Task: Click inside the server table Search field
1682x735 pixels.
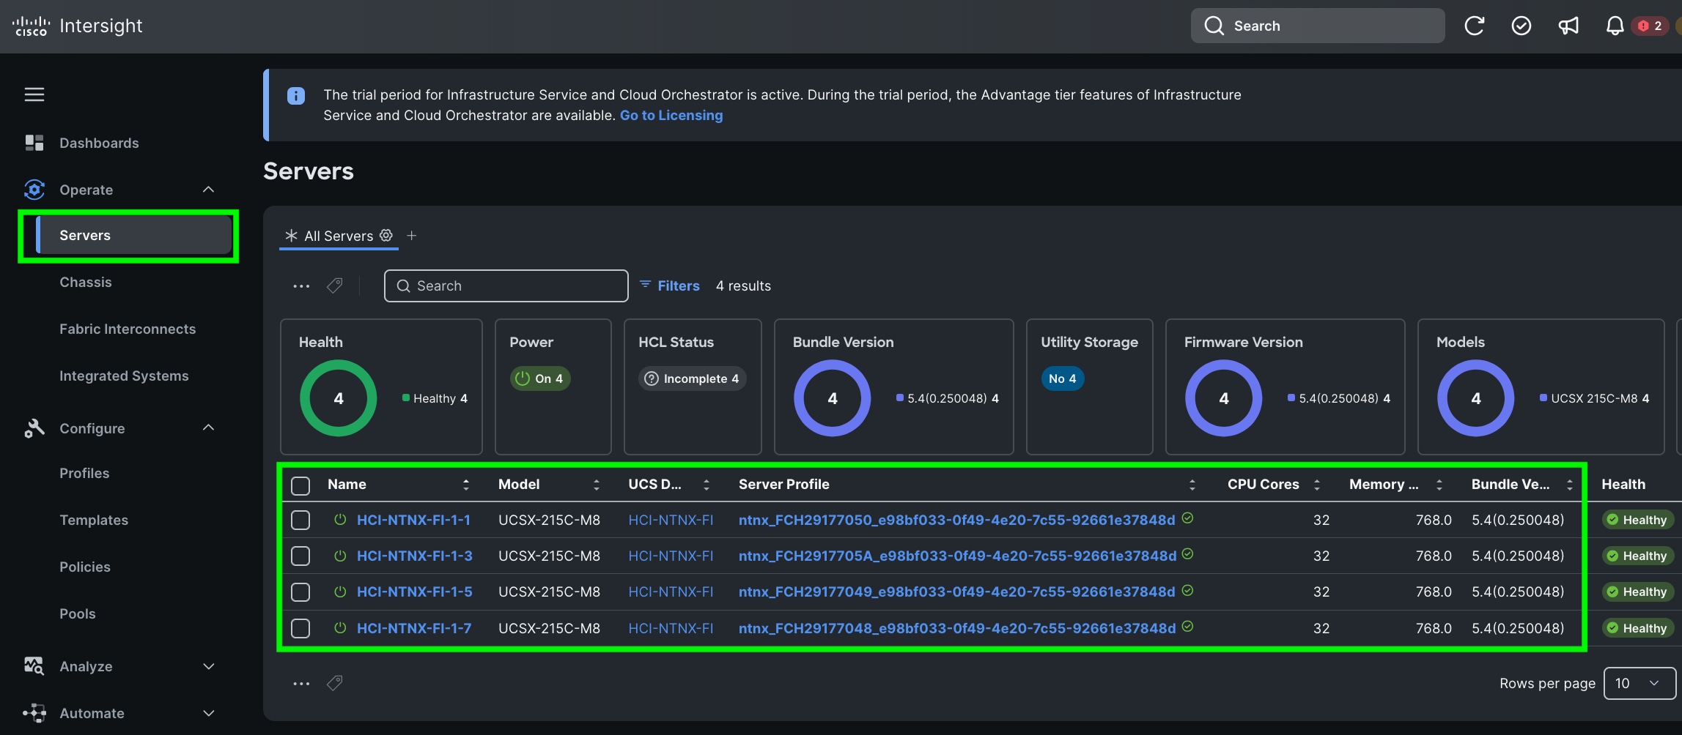Action: [x=506, y=286]
